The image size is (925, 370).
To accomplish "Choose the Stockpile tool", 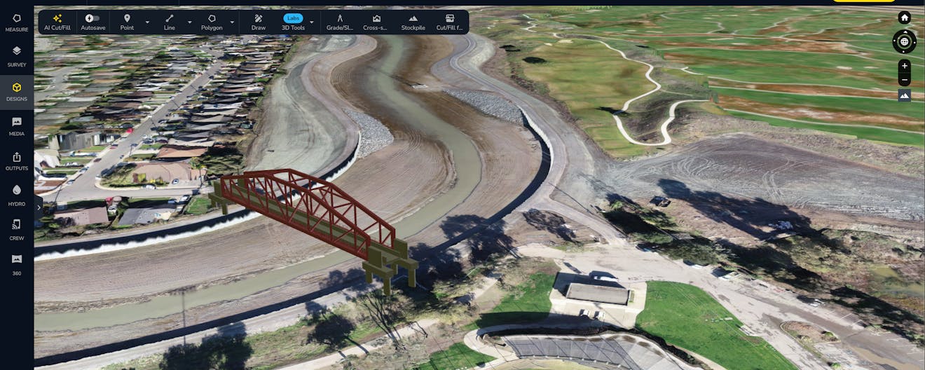I will tap(413, 22).
